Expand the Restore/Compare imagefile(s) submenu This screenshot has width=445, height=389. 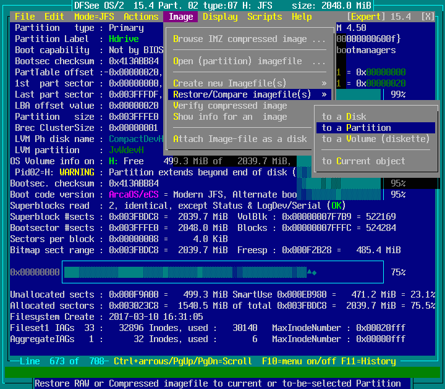pos(249,94)
